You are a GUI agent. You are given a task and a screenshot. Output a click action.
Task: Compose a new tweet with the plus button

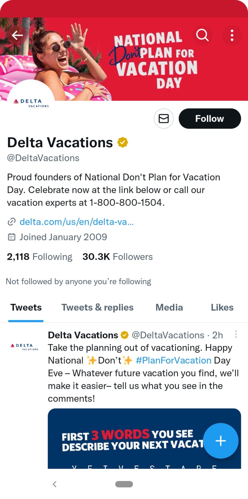point(221,441)
